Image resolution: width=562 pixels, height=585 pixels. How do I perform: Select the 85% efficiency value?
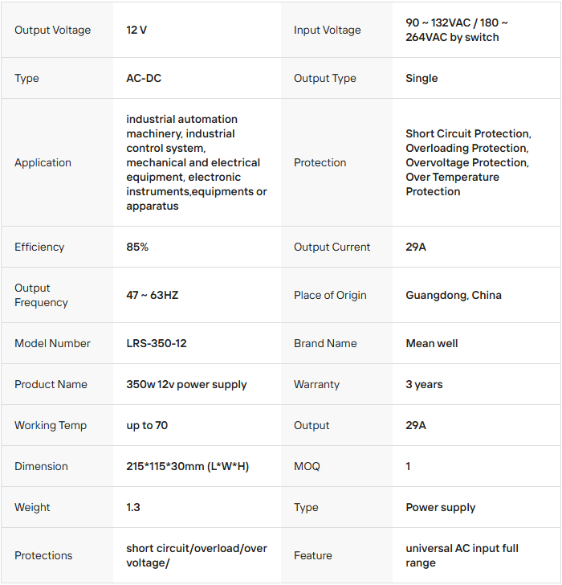(137, 247)
